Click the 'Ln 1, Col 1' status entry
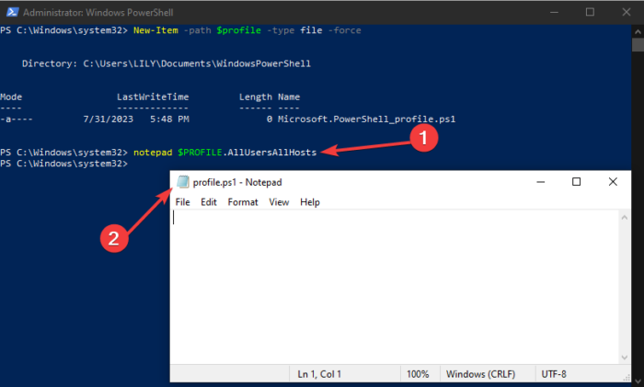644x387 pixels. (319, 374)
